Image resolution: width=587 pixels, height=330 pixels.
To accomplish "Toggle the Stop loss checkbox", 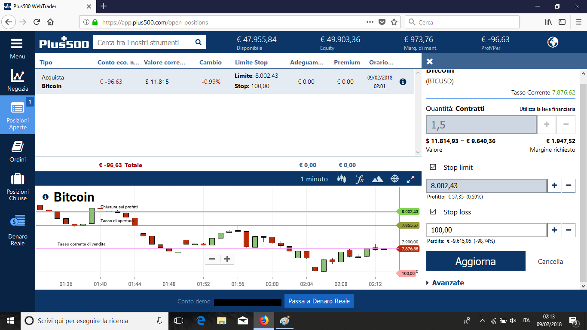I will pyautogui.click(x=433, y=212).
